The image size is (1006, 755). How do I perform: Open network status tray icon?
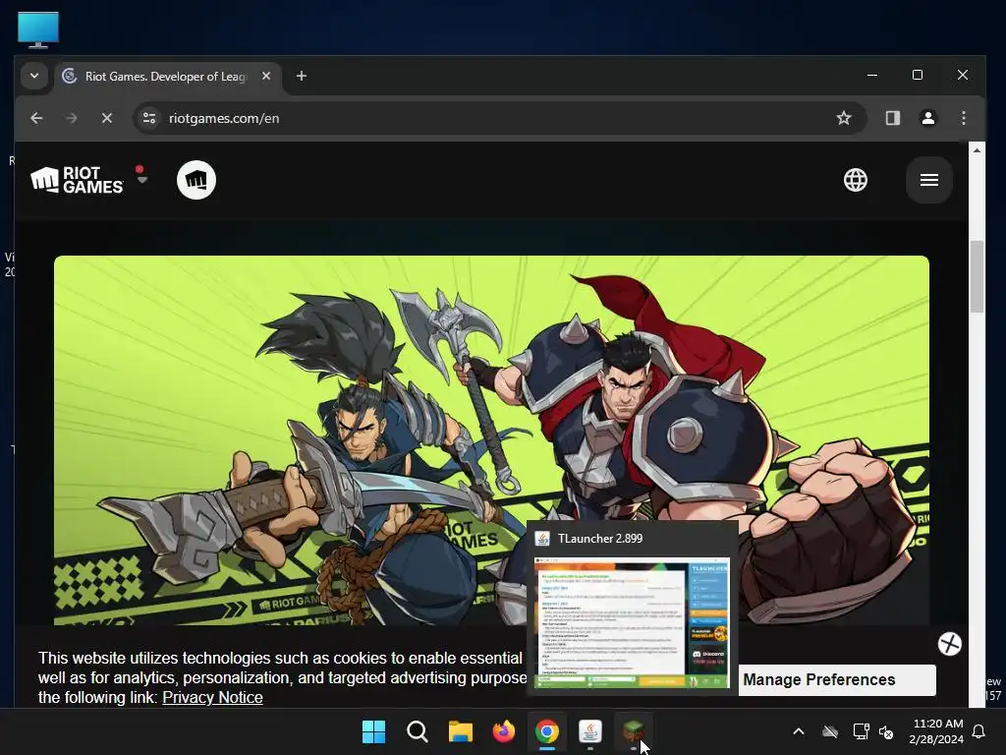[x=861, y=731]
